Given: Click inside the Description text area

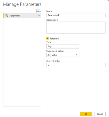Looking at the screenshot, I should click(76, 27).
